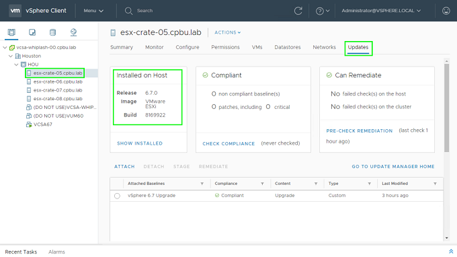Open the Networking view icon

tap(73, 32)
